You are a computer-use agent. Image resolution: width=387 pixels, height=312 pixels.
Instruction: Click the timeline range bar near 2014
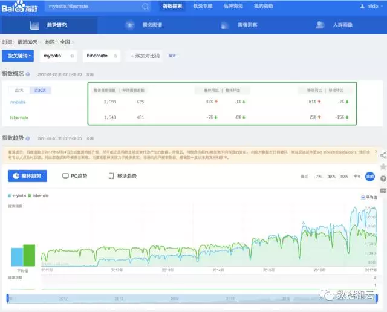tap(175, 299)
